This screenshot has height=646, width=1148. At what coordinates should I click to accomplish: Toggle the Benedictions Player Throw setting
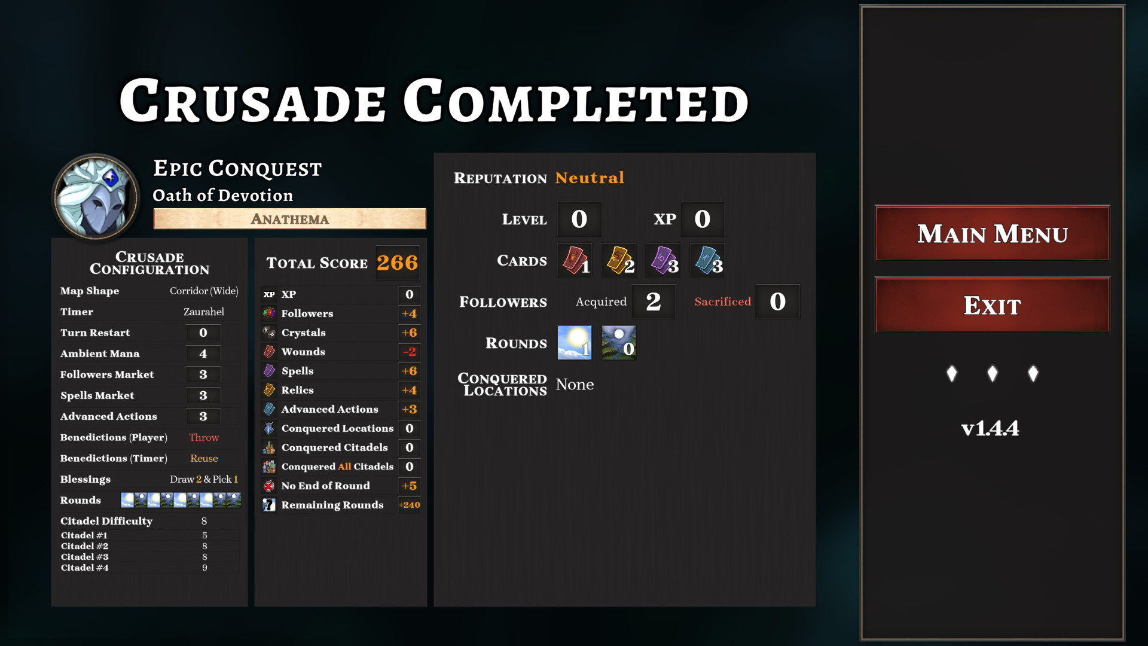tap(203, 437)
